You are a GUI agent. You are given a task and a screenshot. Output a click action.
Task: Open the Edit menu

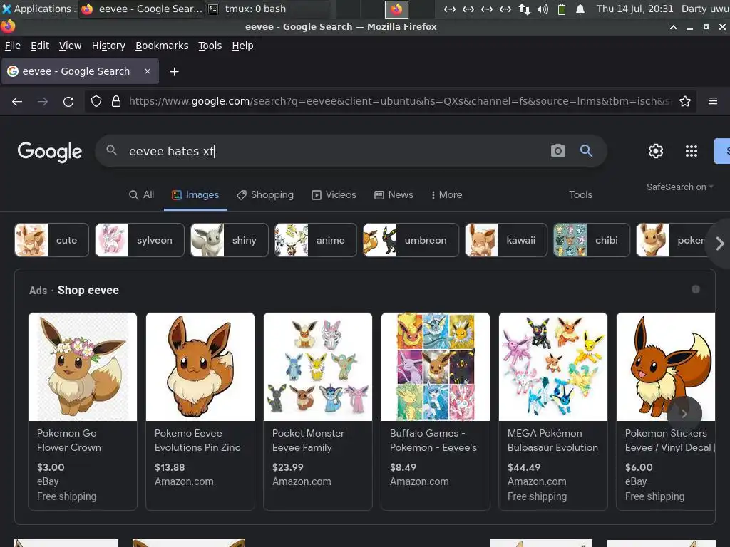(x=40, y=46)
